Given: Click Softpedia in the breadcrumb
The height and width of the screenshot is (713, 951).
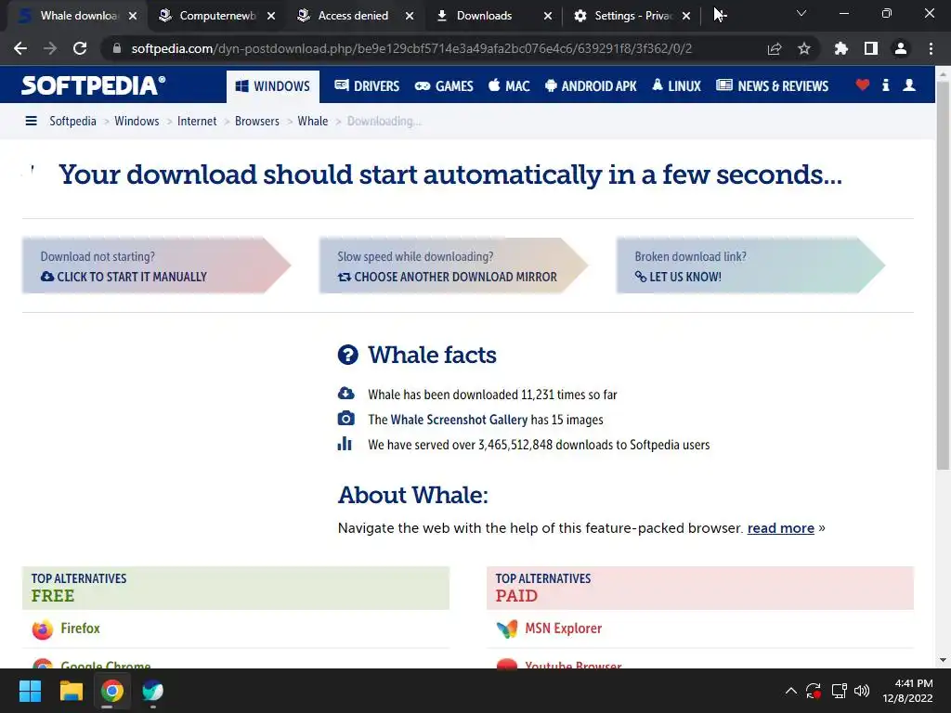Looking at the screenshot, I should (72, 122).
